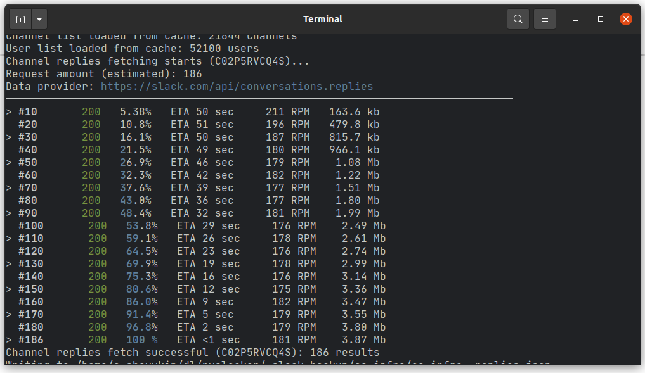The height and width of the screenshot is (373, 645).
Task: Open a new terminal tab
Action: click(x=20, y=19)
